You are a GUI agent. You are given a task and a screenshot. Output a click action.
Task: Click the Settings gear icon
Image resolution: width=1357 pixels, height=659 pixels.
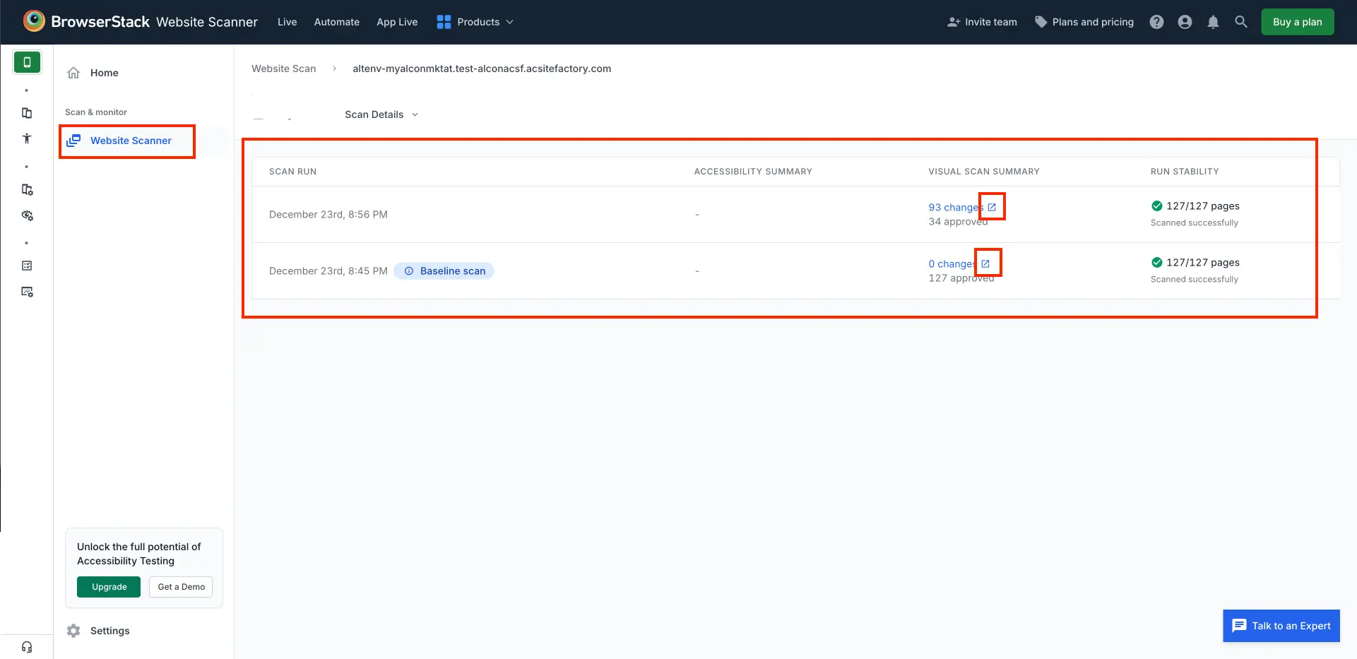(73, 631)
